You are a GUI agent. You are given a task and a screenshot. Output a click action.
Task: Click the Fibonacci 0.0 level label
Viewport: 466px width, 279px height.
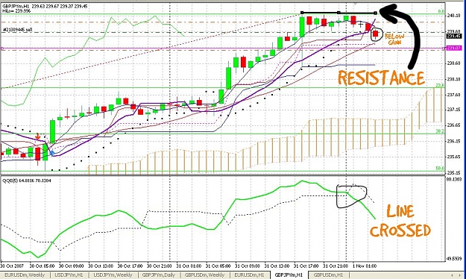(x=441, y=11)
